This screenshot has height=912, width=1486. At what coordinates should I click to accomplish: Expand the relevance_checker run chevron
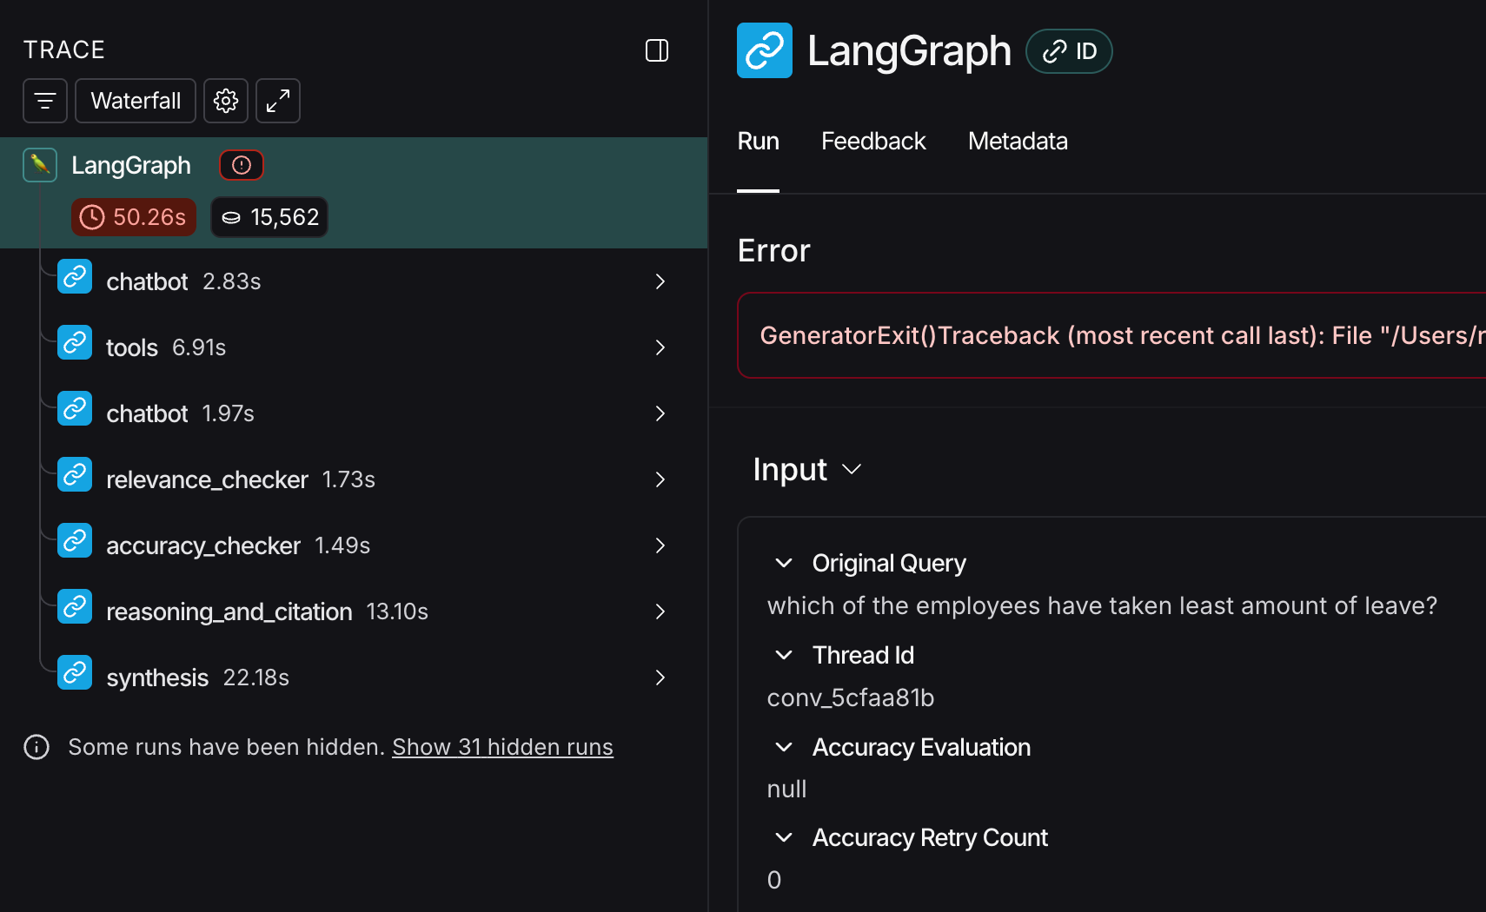point(660,479)
